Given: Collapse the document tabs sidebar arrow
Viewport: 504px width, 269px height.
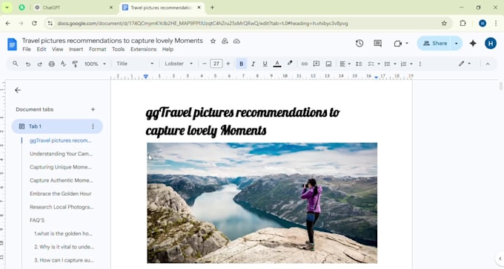Looking at the screenshot, I should pyautogui.click(x=18, y=90).
